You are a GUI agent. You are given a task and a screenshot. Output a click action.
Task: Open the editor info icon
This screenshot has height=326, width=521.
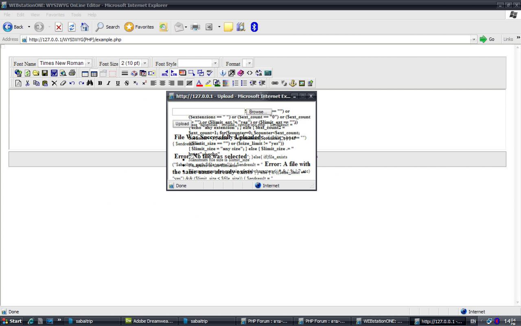(223, 73)
